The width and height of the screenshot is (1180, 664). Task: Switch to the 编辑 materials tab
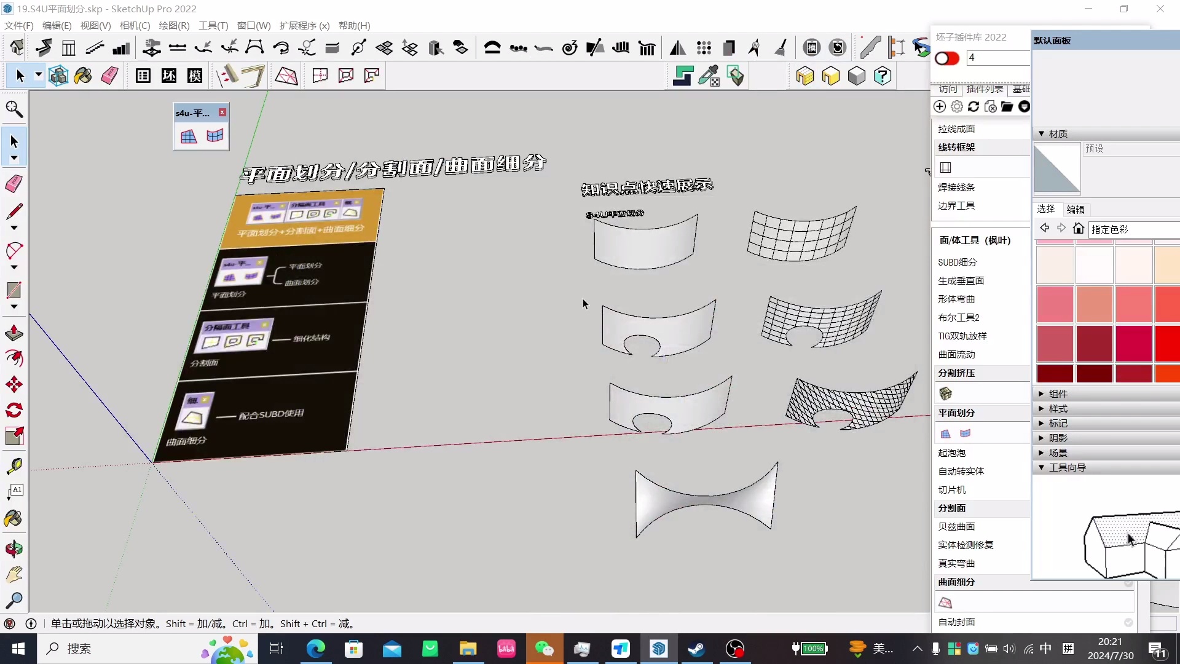pos(1075,209)
